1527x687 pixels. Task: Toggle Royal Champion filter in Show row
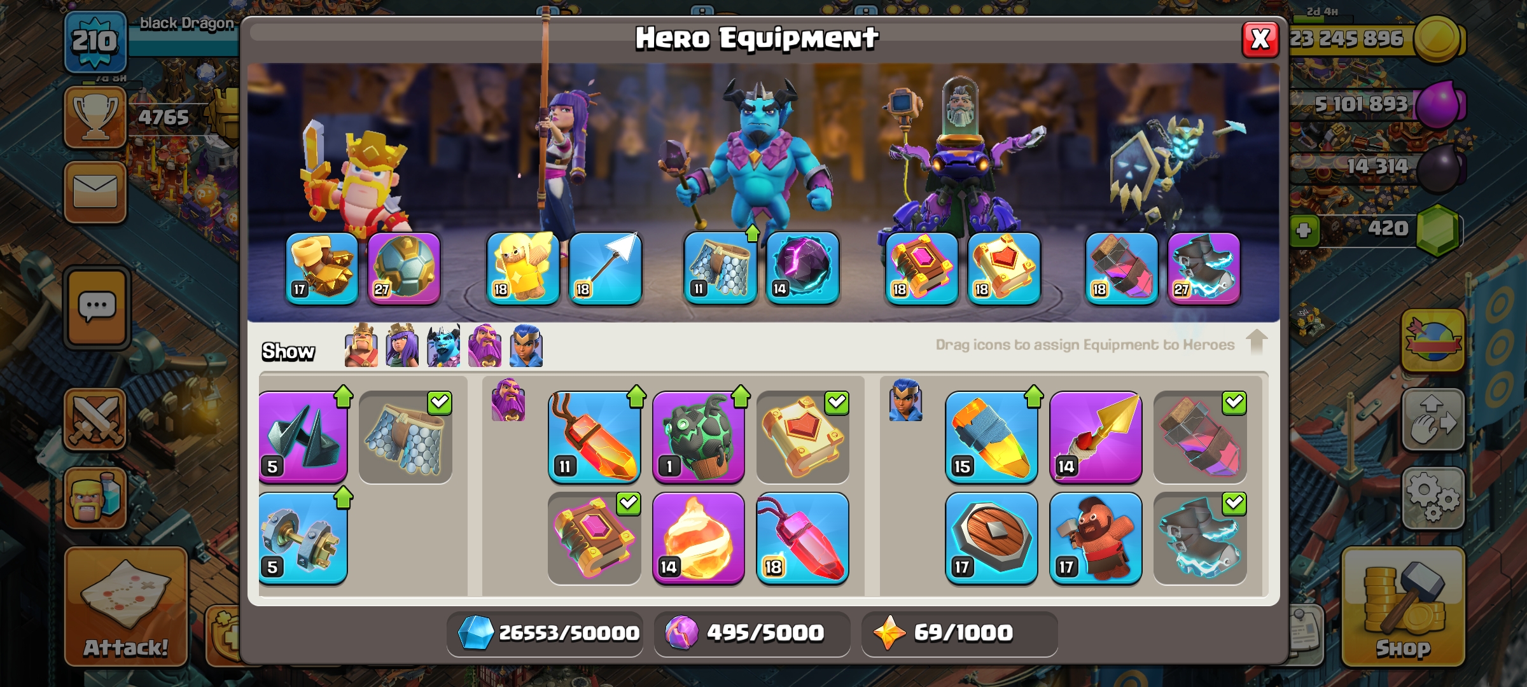click(526, 346)
